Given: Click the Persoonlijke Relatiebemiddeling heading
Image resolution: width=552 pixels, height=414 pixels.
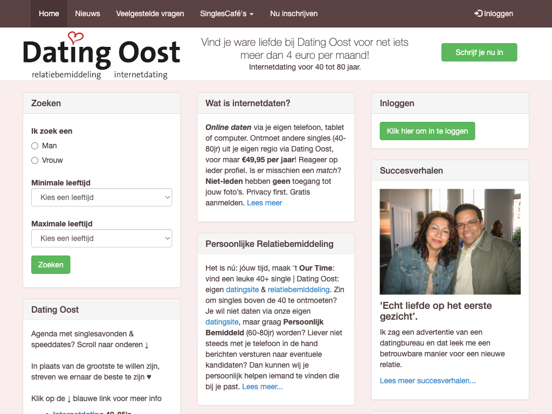Looking at the screenshot, I should 270,244.
